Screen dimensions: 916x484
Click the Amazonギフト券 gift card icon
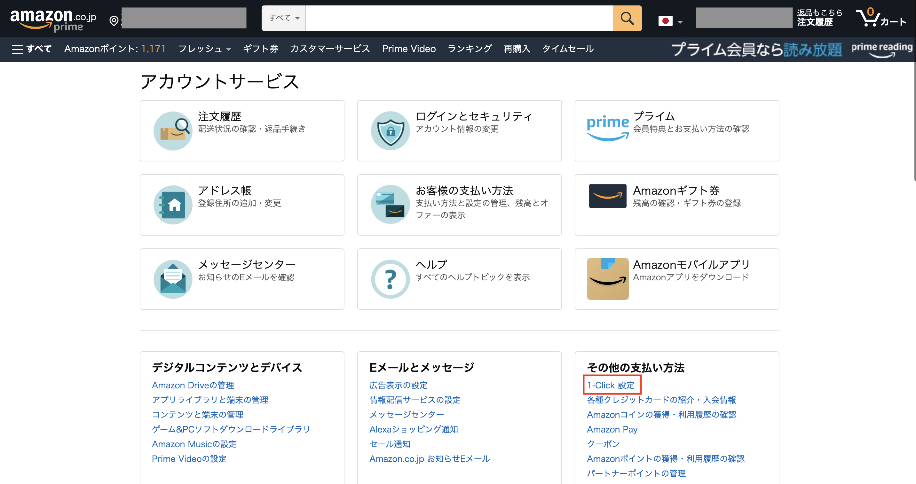click(x=608, y=196)
